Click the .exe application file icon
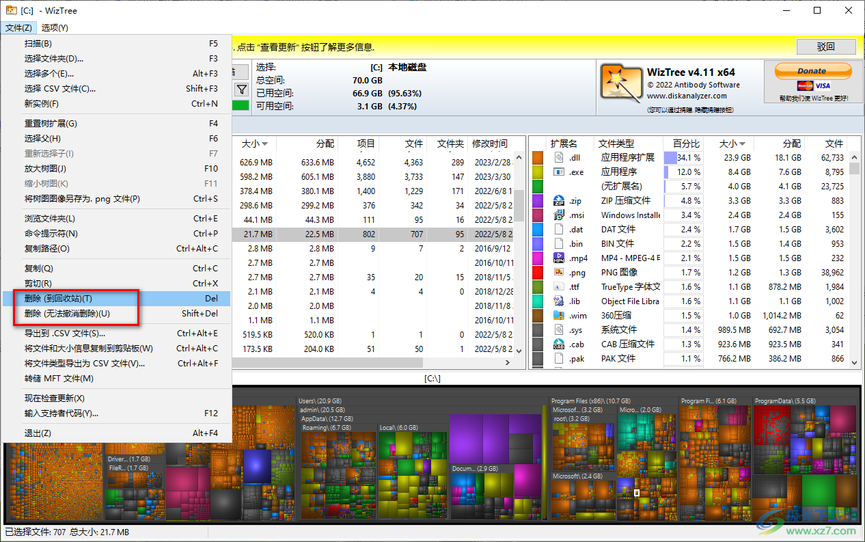The image size is (865, 542). (x=559, y=172)
